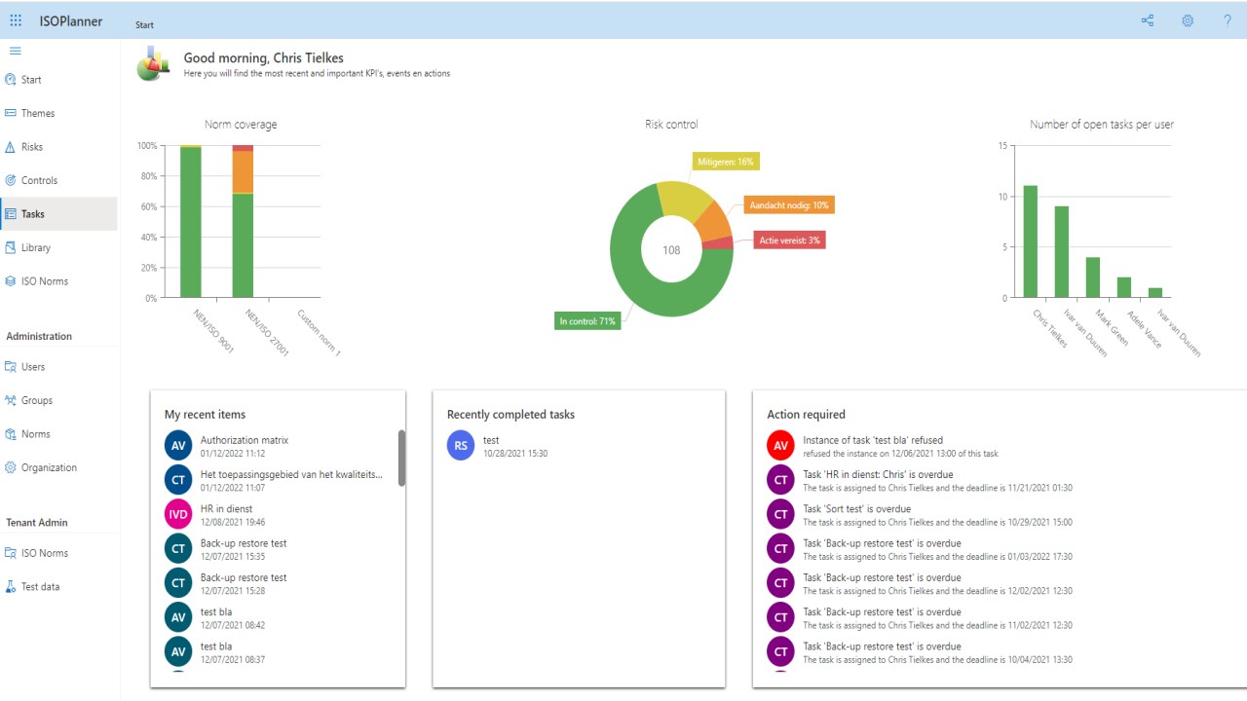Click the RS avatar in completed tasks
Screen dimensions: 1247x701
pos(461,446)
